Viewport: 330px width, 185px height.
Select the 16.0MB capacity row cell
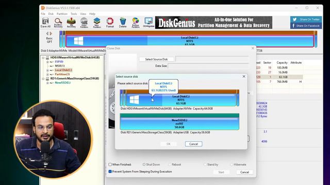[x=283, y=72]
